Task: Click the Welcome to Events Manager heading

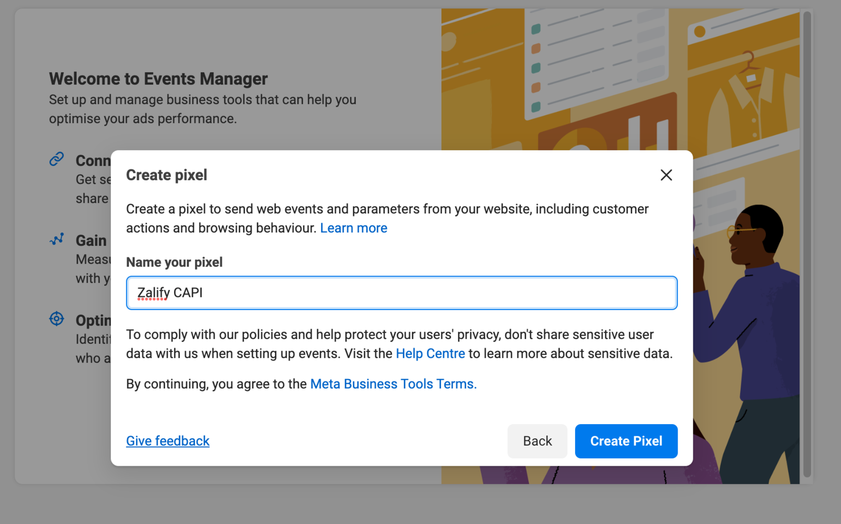Action: (x=158, y=79)
